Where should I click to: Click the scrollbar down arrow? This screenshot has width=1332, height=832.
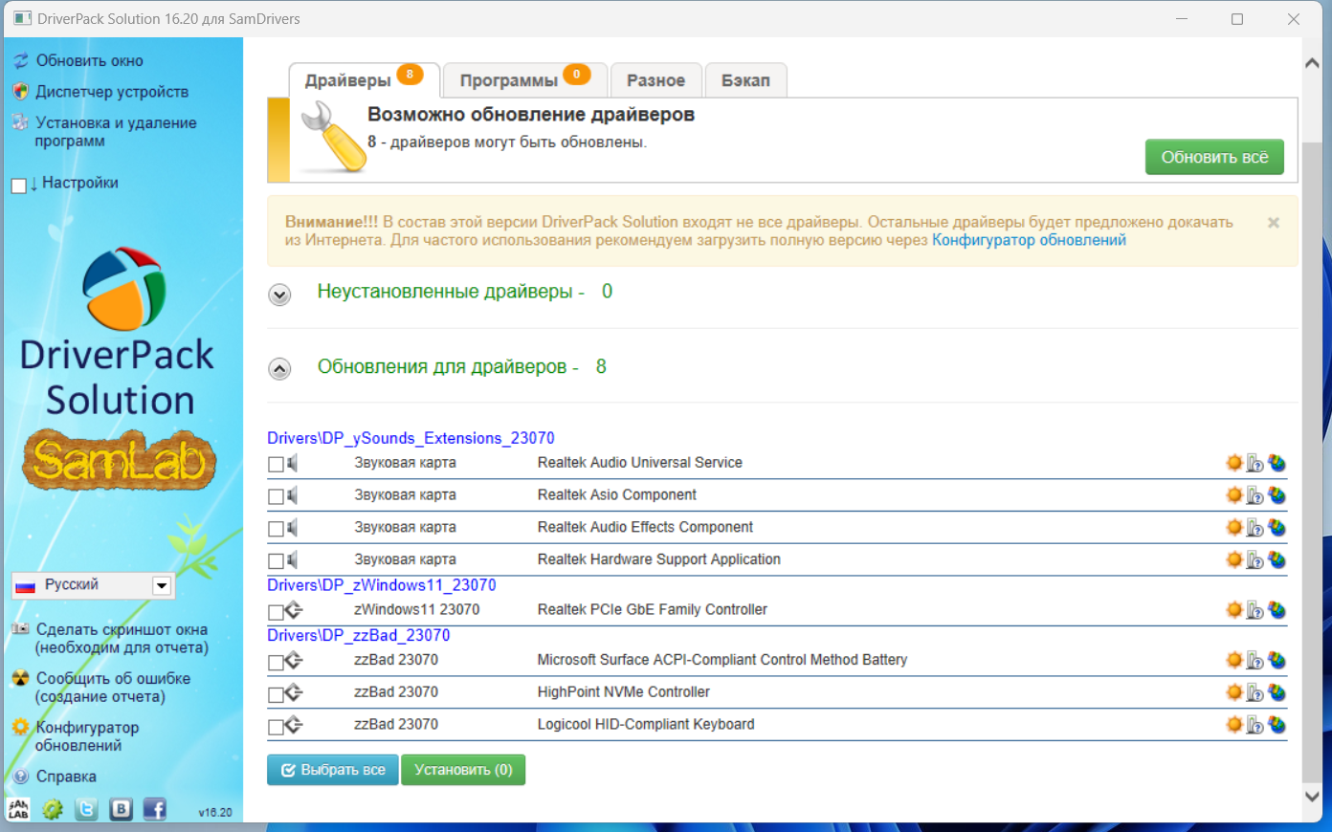tap(1312, 796)
